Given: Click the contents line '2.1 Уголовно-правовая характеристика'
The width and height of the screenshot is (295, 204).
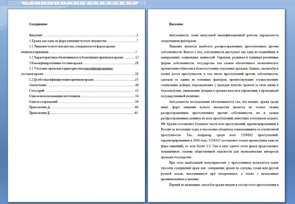Looking at the screenshot, I should click(71, 69).
